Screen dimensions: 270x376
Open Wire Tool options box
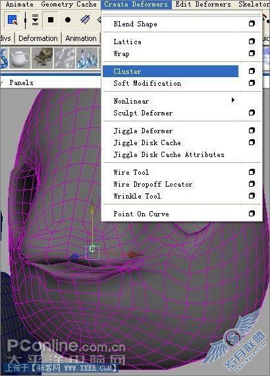pos(252,172)
